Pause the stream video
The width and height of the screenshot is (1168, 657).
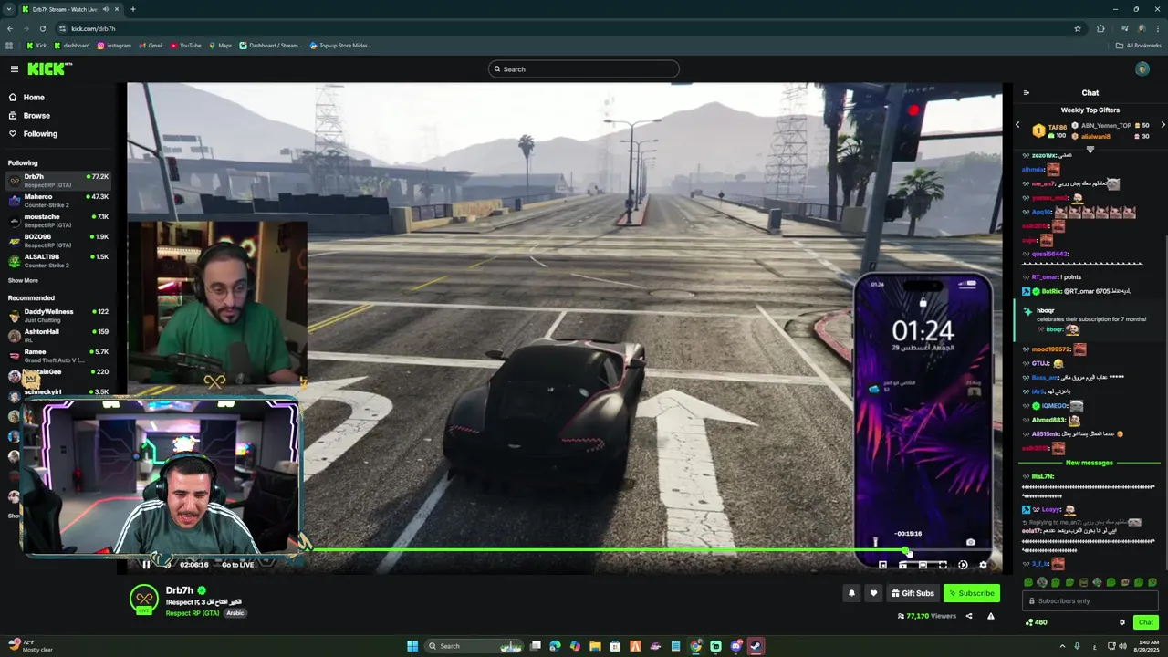(146, 565)
